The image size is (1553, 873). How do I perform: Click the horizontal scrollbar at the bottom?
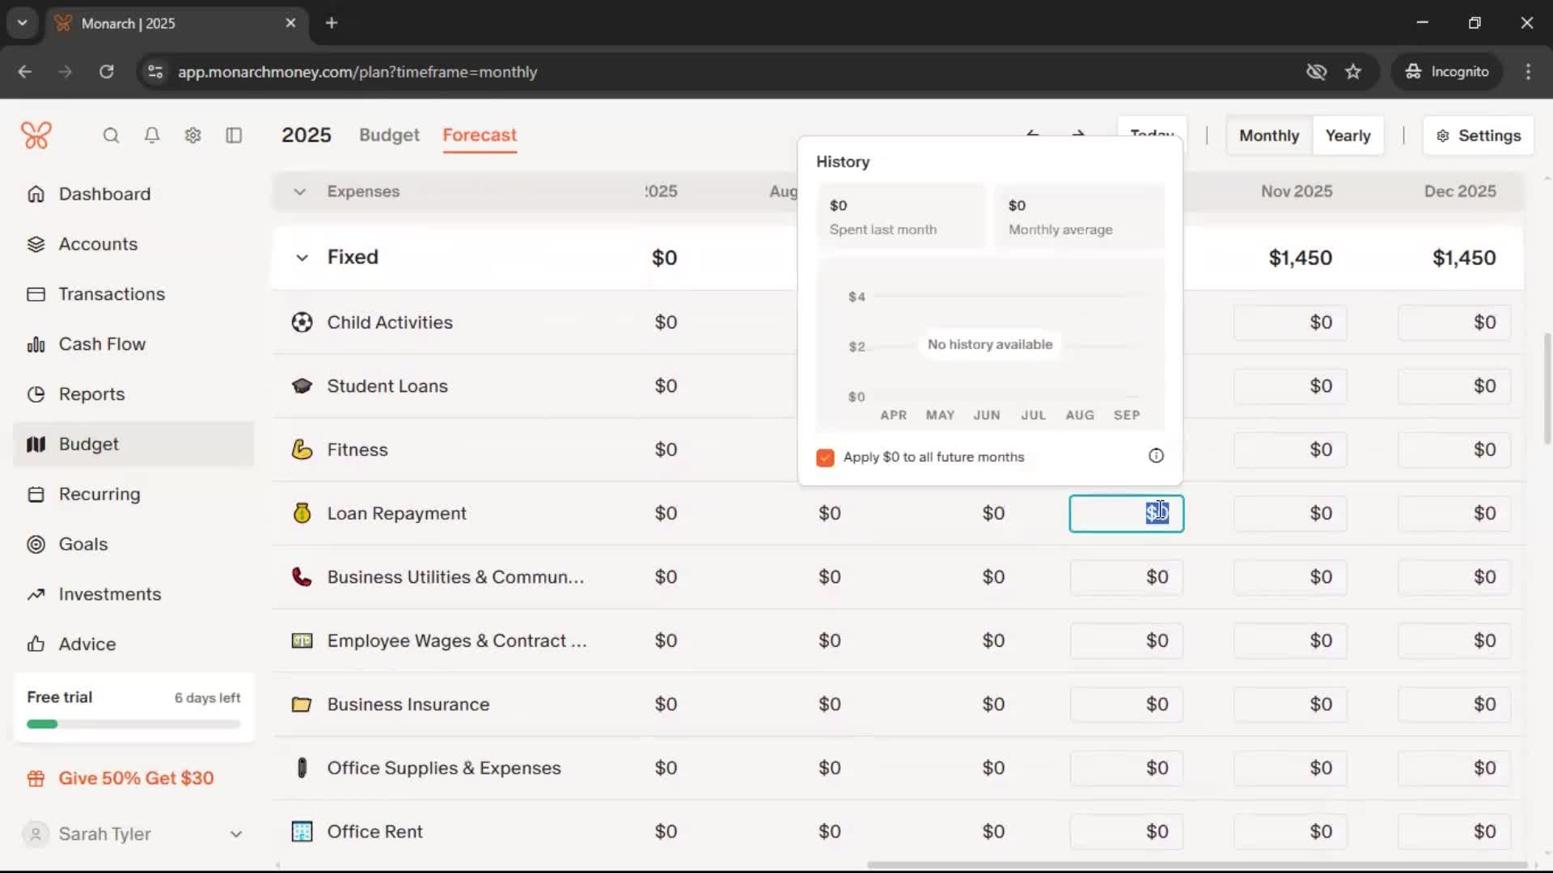[x=1195, y=865]
